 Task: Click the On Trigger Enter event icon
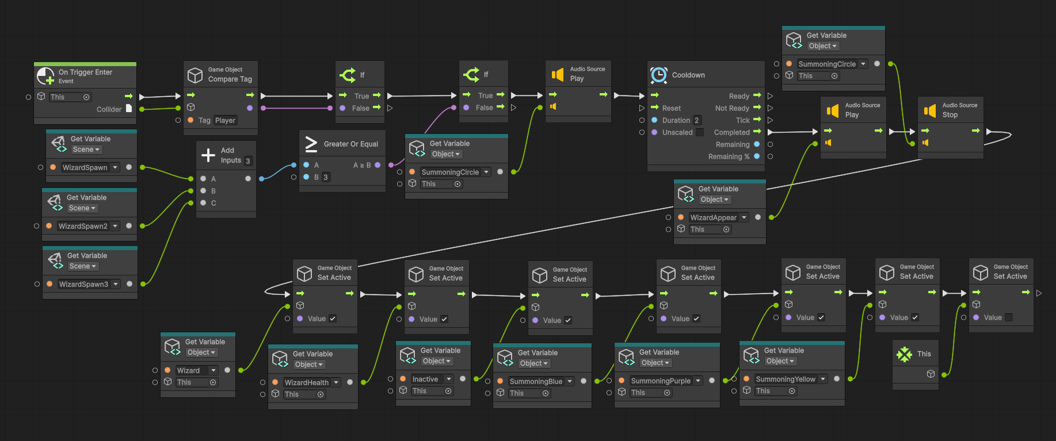[45, 76]
